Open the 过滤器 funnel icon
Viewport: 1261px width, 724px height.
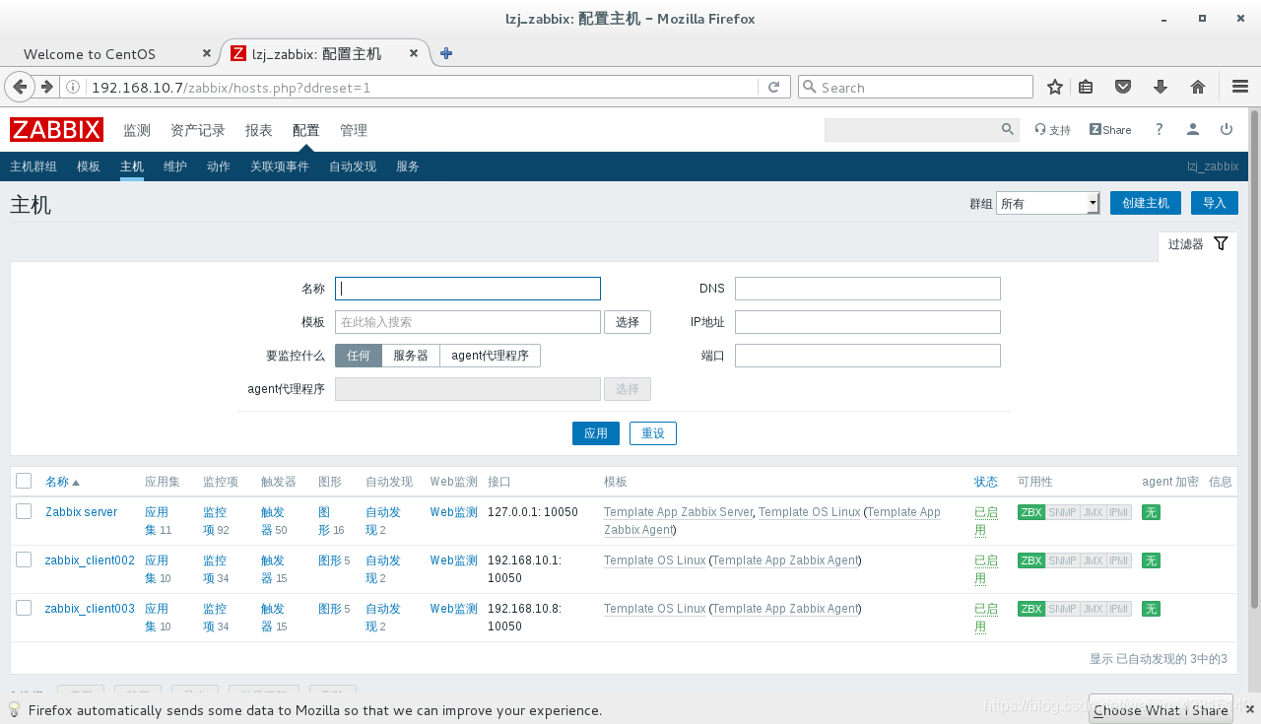1221,243
